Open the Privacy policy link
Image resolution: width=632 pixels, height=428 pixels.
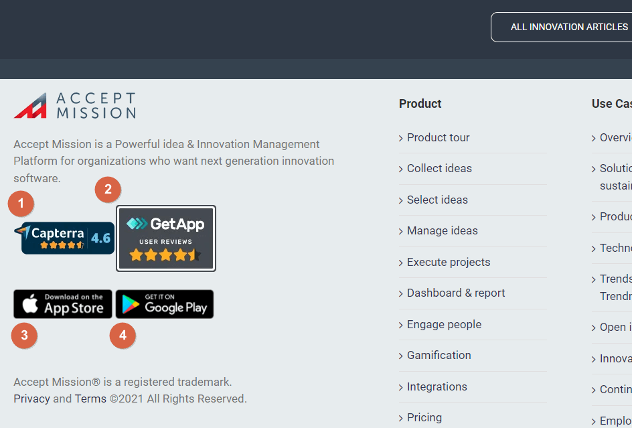pos(32,399)
